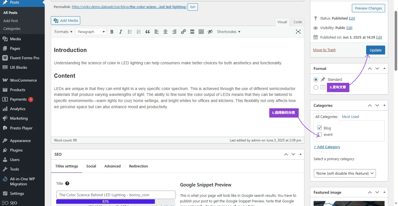Enter distraction-free fullscreen mode

(x=298, y=32)
